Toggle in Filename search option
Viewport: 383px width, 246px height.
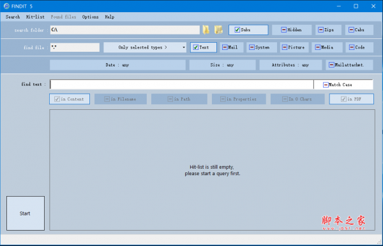121,99
